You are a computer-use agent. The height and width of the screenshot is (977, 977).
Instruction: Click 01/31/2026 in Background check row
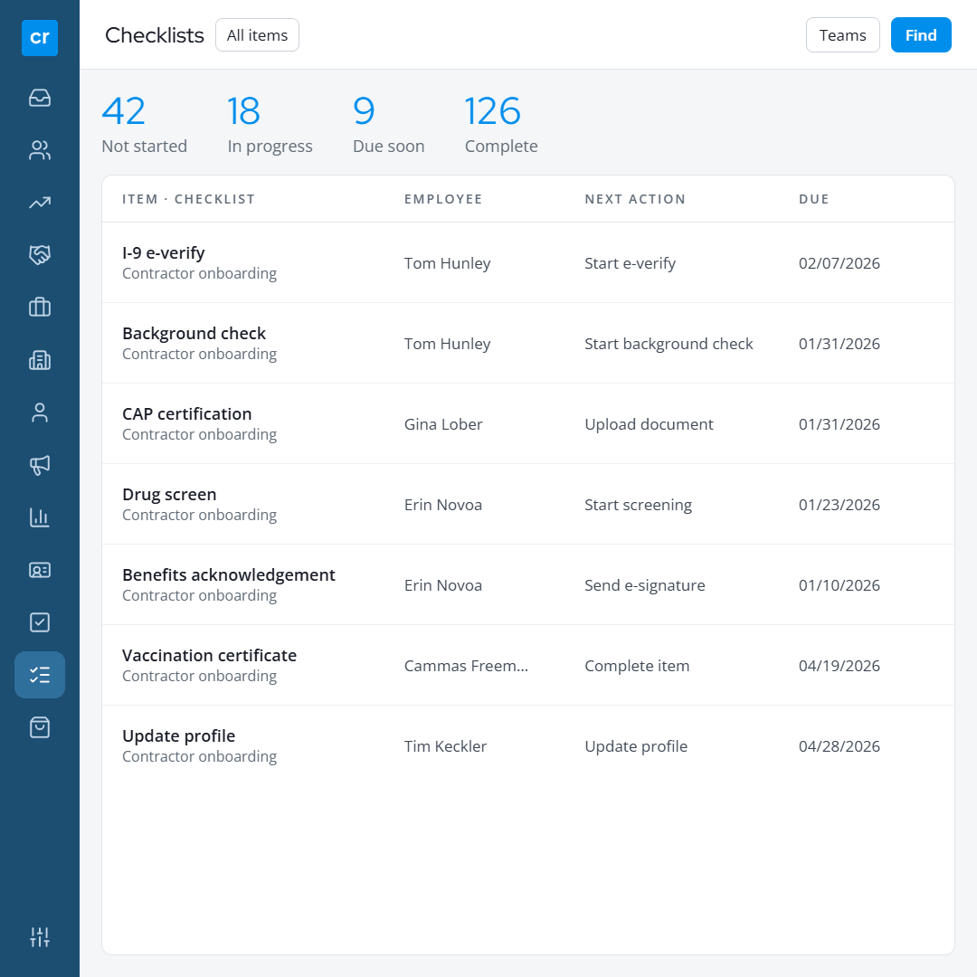click(839, 344)
